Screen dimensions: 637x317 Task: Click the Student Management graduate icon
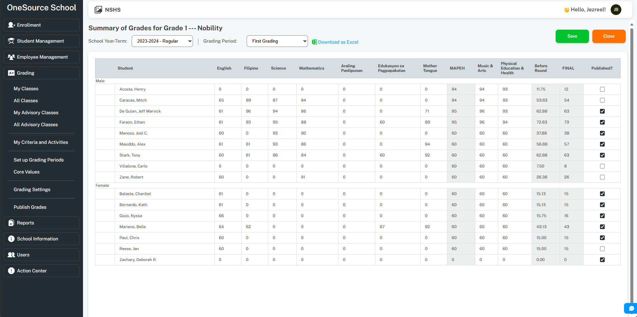click(11, 41)
